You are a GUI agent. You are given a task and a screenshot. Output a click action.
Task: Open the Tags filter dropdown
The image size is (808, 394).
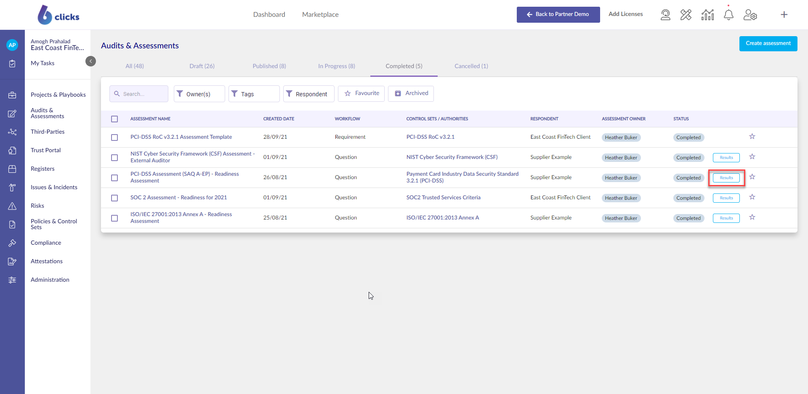[254, 94]
